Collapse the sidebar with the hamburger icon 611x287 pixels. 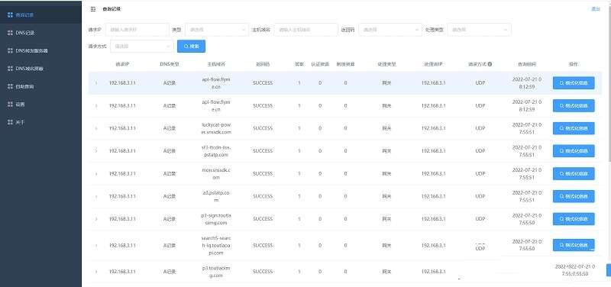tap(92, 9)
